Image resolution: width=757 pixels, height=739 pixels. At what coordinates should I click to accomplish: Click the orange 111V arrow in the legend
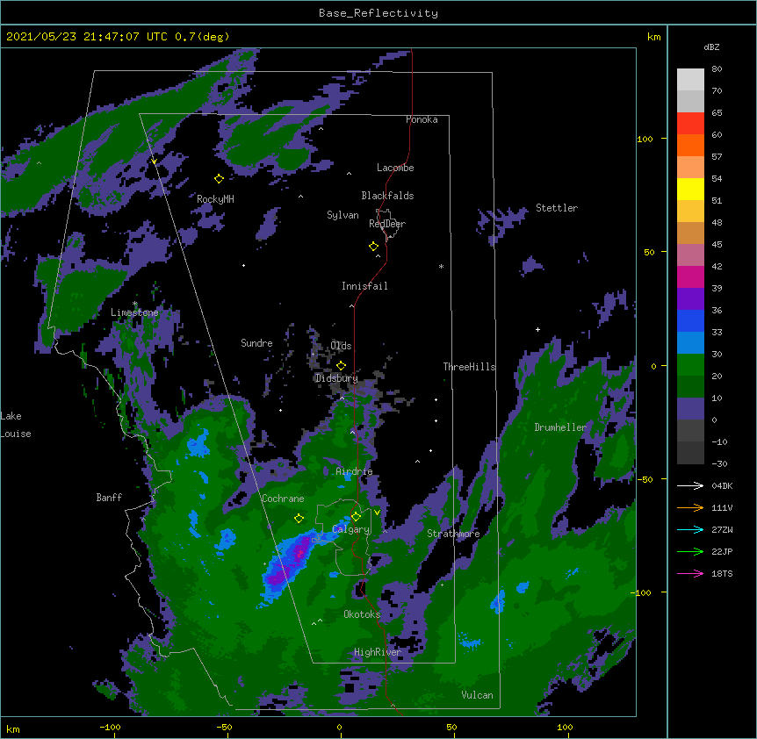click(690, 507)
